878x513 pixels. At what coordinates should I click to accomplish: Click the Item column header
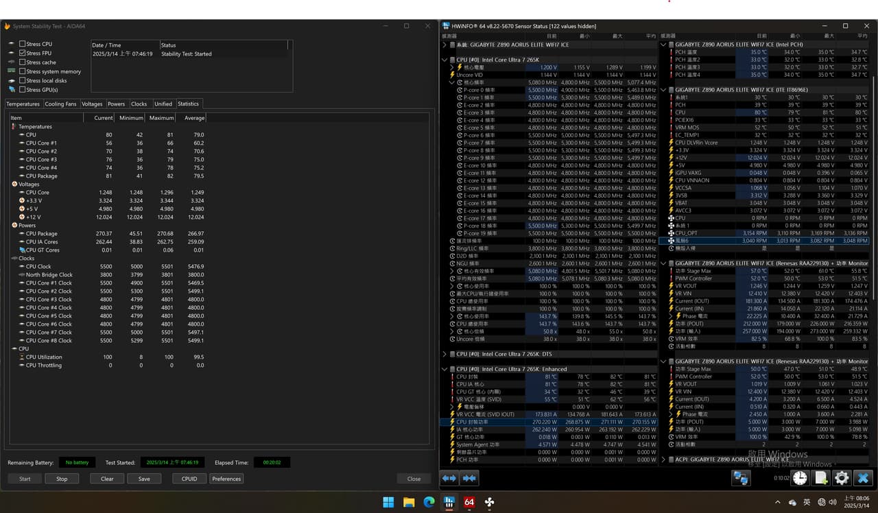pyautogui.click(x=47, y=118)
